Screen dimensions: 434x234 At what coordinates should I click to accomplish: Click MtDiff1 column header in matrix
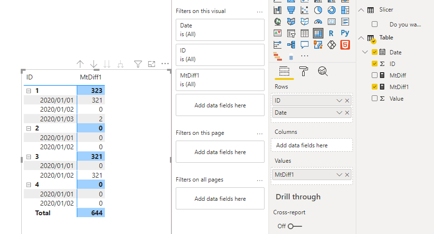pyautogui.click(x=91, y=77)
